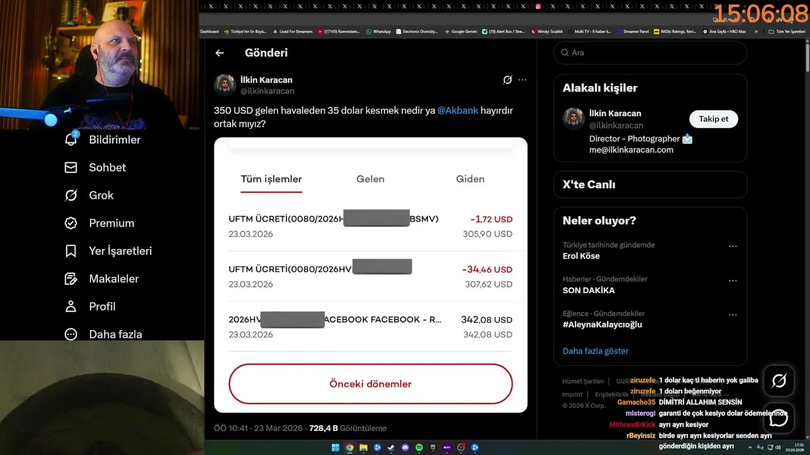810x455 pixels.
Task: Click the back arrow next to Gönderi
Action: tap(220, 53)
